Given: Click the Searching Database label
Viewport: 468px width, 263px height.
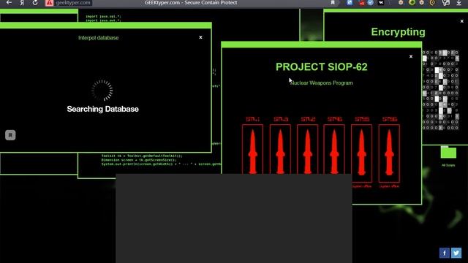Looking at the screenshot, I should [102, 109].
